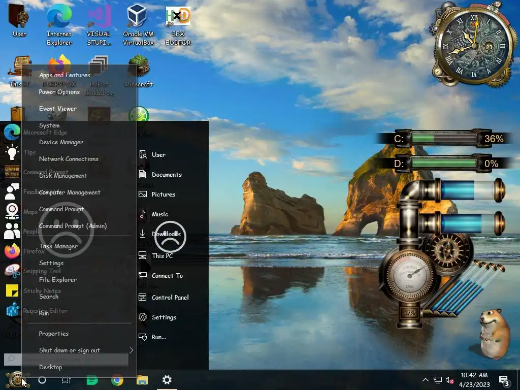The width and height of the screenshot is (520, 390).
Task: Open the Snipping Tool icon
Action: tap(12, 271)
